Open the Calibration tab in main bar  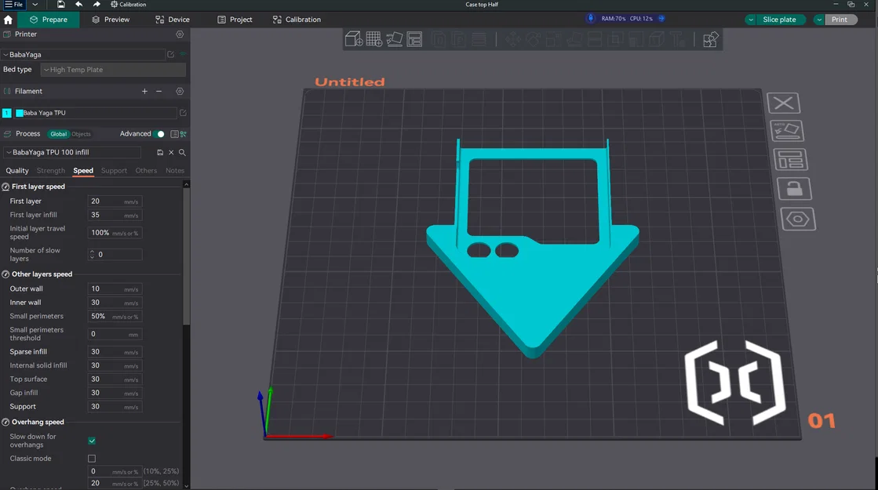click(297, 20)
